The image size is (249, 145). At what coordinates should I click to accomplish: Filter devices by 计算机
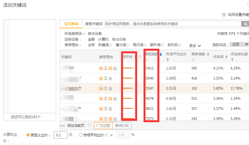pyautogui.click(x=103, y=39)
